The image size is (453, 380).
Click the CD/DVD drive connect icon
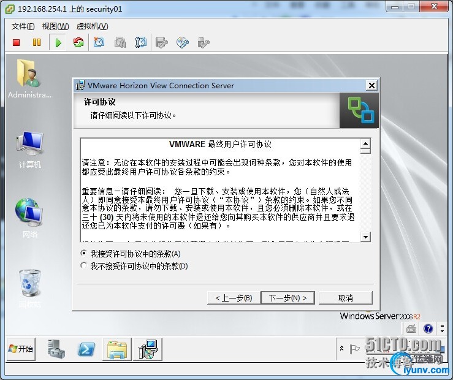pyautogui.click(x=183, y=43)
